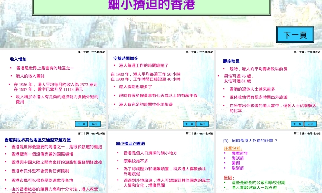Image resolution: width=322 pixels, height=193 pixels.
Task: Select the underlined 空餘時間增多 heading
Action: tap(126, 59)
